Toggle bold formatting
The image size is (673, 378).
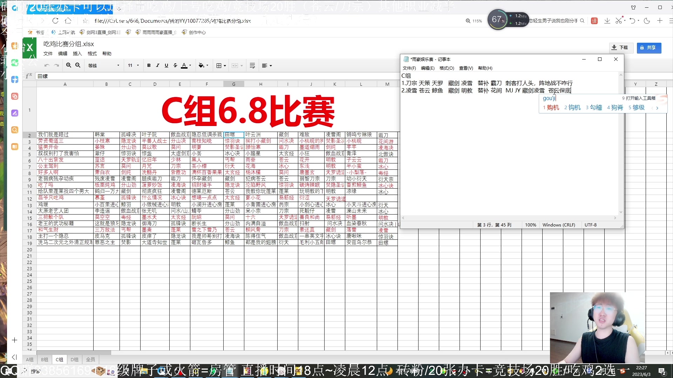[149, 65]
